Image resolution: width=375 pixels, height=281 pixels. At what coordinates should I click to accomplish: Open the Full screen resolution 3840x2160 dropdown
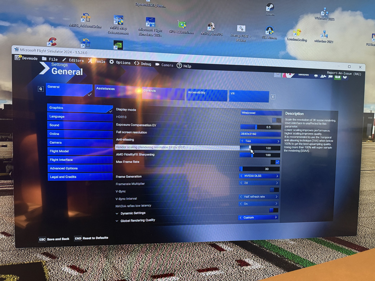tap(260, 134)
